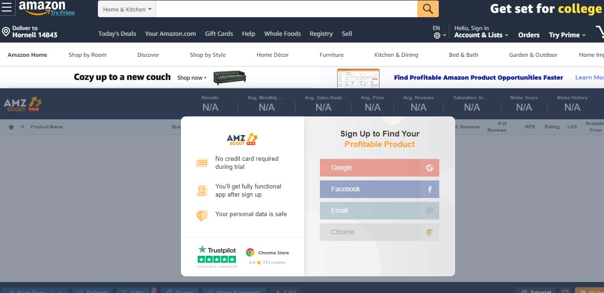Click the AMZ Scout Pro logo in the dark toolbar

point(23,105)
